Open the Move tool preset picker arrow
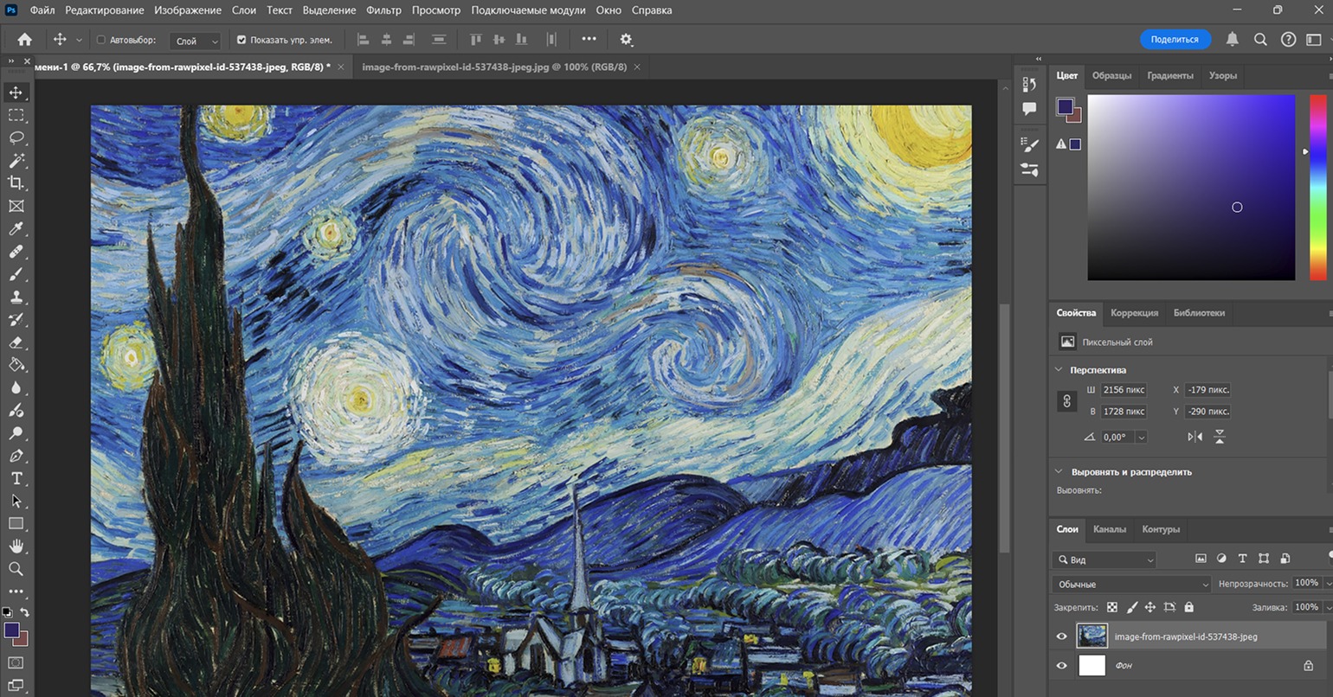This screenshot has height=697, width=1333. (79, 40)
